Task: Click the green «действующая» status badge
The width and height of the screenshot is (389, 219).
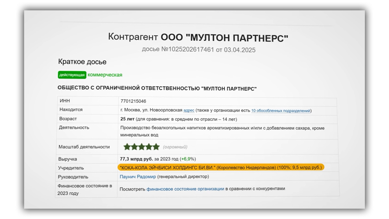Action: (x=72, y=75)
